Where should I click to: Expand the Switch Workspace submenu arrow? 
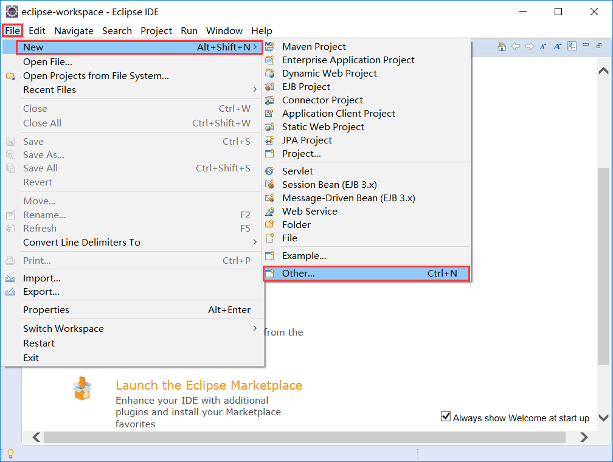tap(255, 328)
